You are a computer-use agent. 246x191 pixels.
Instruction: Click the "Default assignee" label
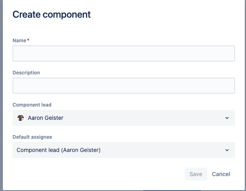coord(32,137)
